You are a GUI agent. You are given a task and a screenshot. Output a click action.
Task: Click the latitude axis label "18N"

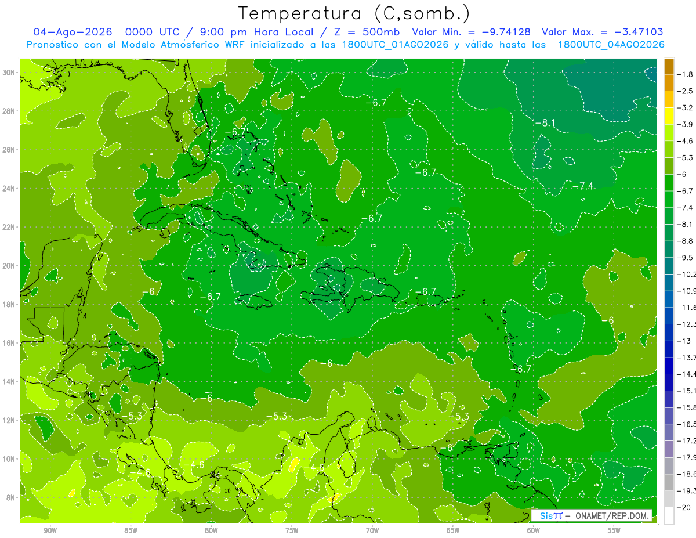tap(9, 304)
